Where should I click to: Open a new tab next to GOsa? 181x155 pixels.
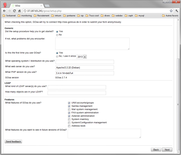click(47, 6)
